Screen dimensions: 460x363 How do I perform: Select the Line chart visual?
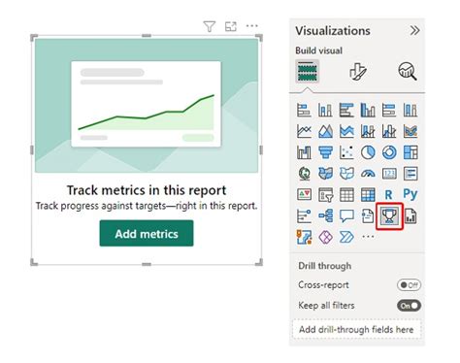304,131
